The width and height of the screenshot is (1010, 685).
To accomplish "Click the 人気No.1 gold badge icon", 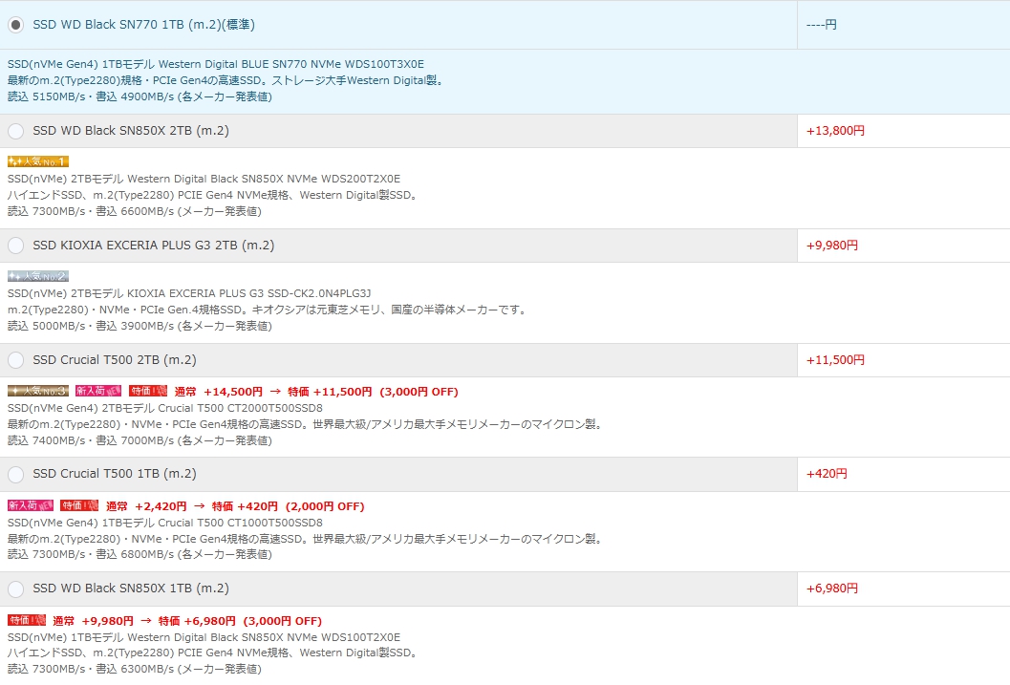I will coord(38,161).
